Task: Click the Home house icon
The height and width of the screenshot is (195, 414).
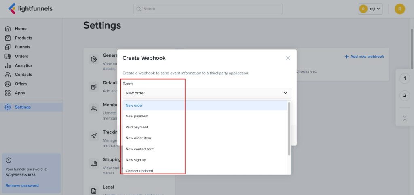Action: [x=8, y=28]
